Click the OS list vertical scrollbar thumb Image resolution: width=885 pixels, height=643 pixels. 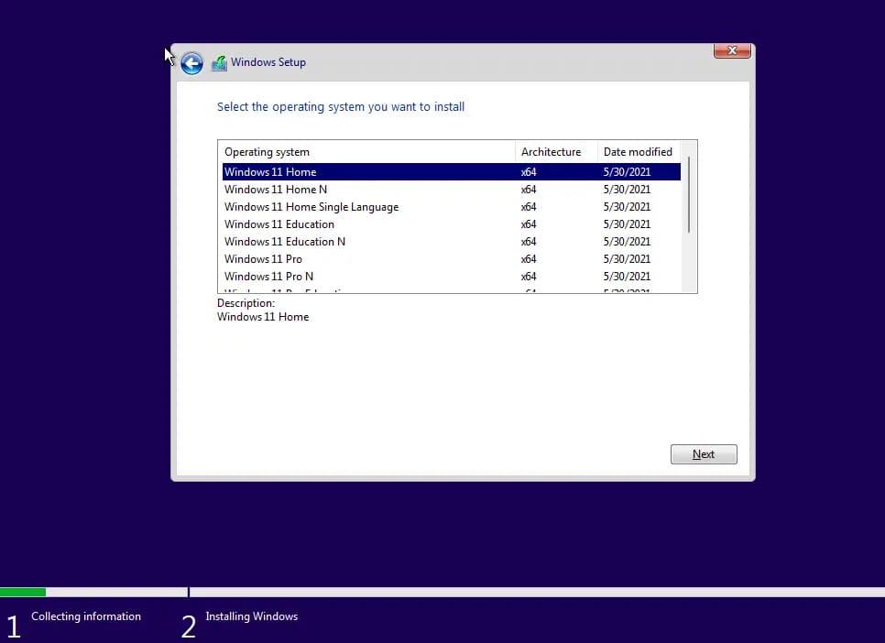point(689,194)
